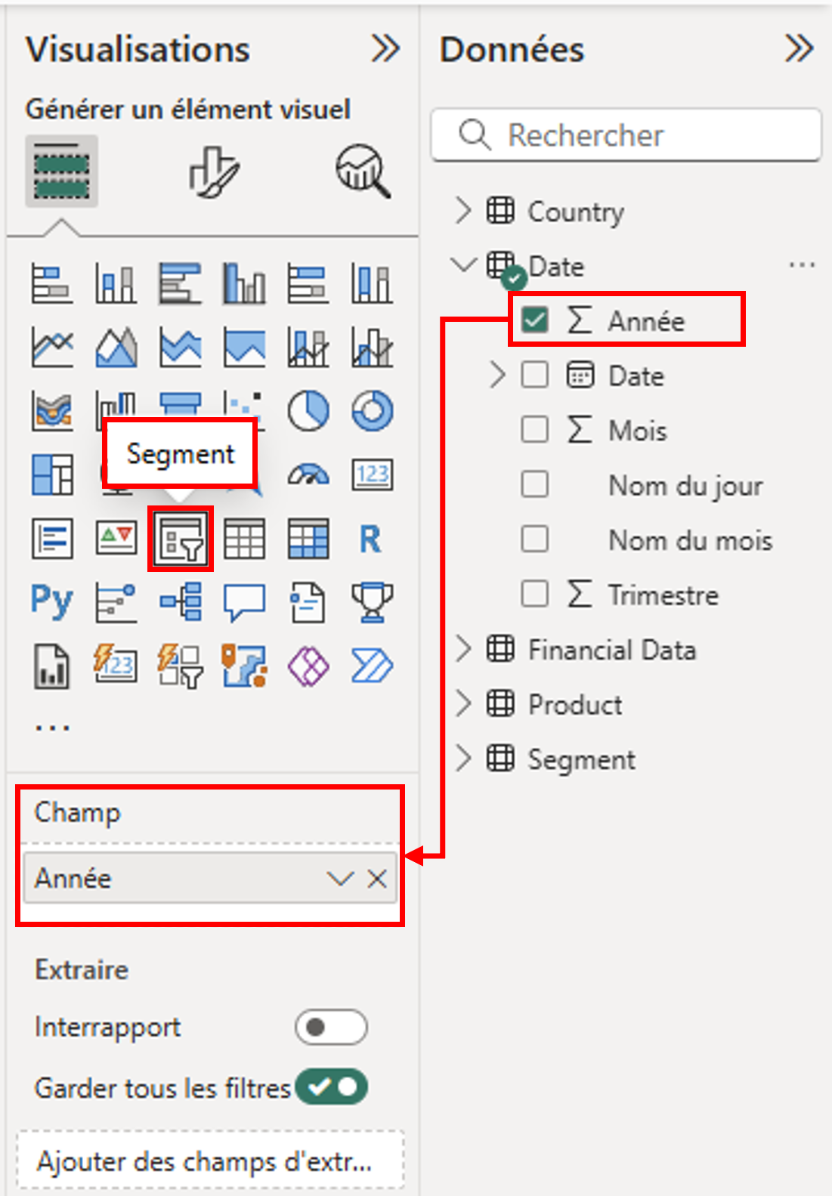Open the Année field dropdown arrow

coord(340,878)
